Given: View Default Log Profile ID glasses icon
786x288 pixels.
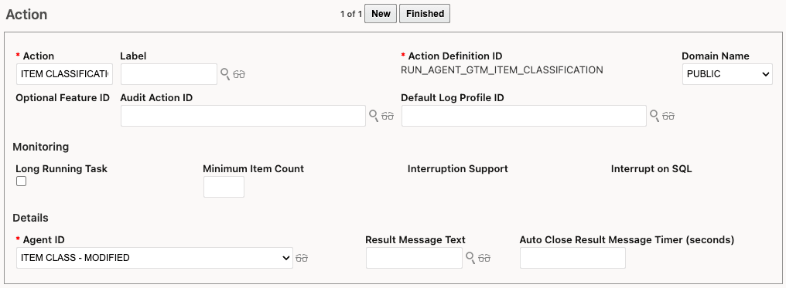Looking at the screenshot, I should [x=668, y=116].
